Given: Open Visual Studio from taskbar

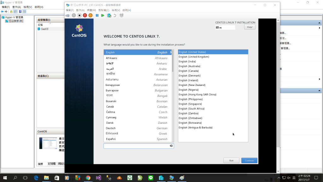Looking at the screenshot, I should pyautogui.click(x=98, y=178).
